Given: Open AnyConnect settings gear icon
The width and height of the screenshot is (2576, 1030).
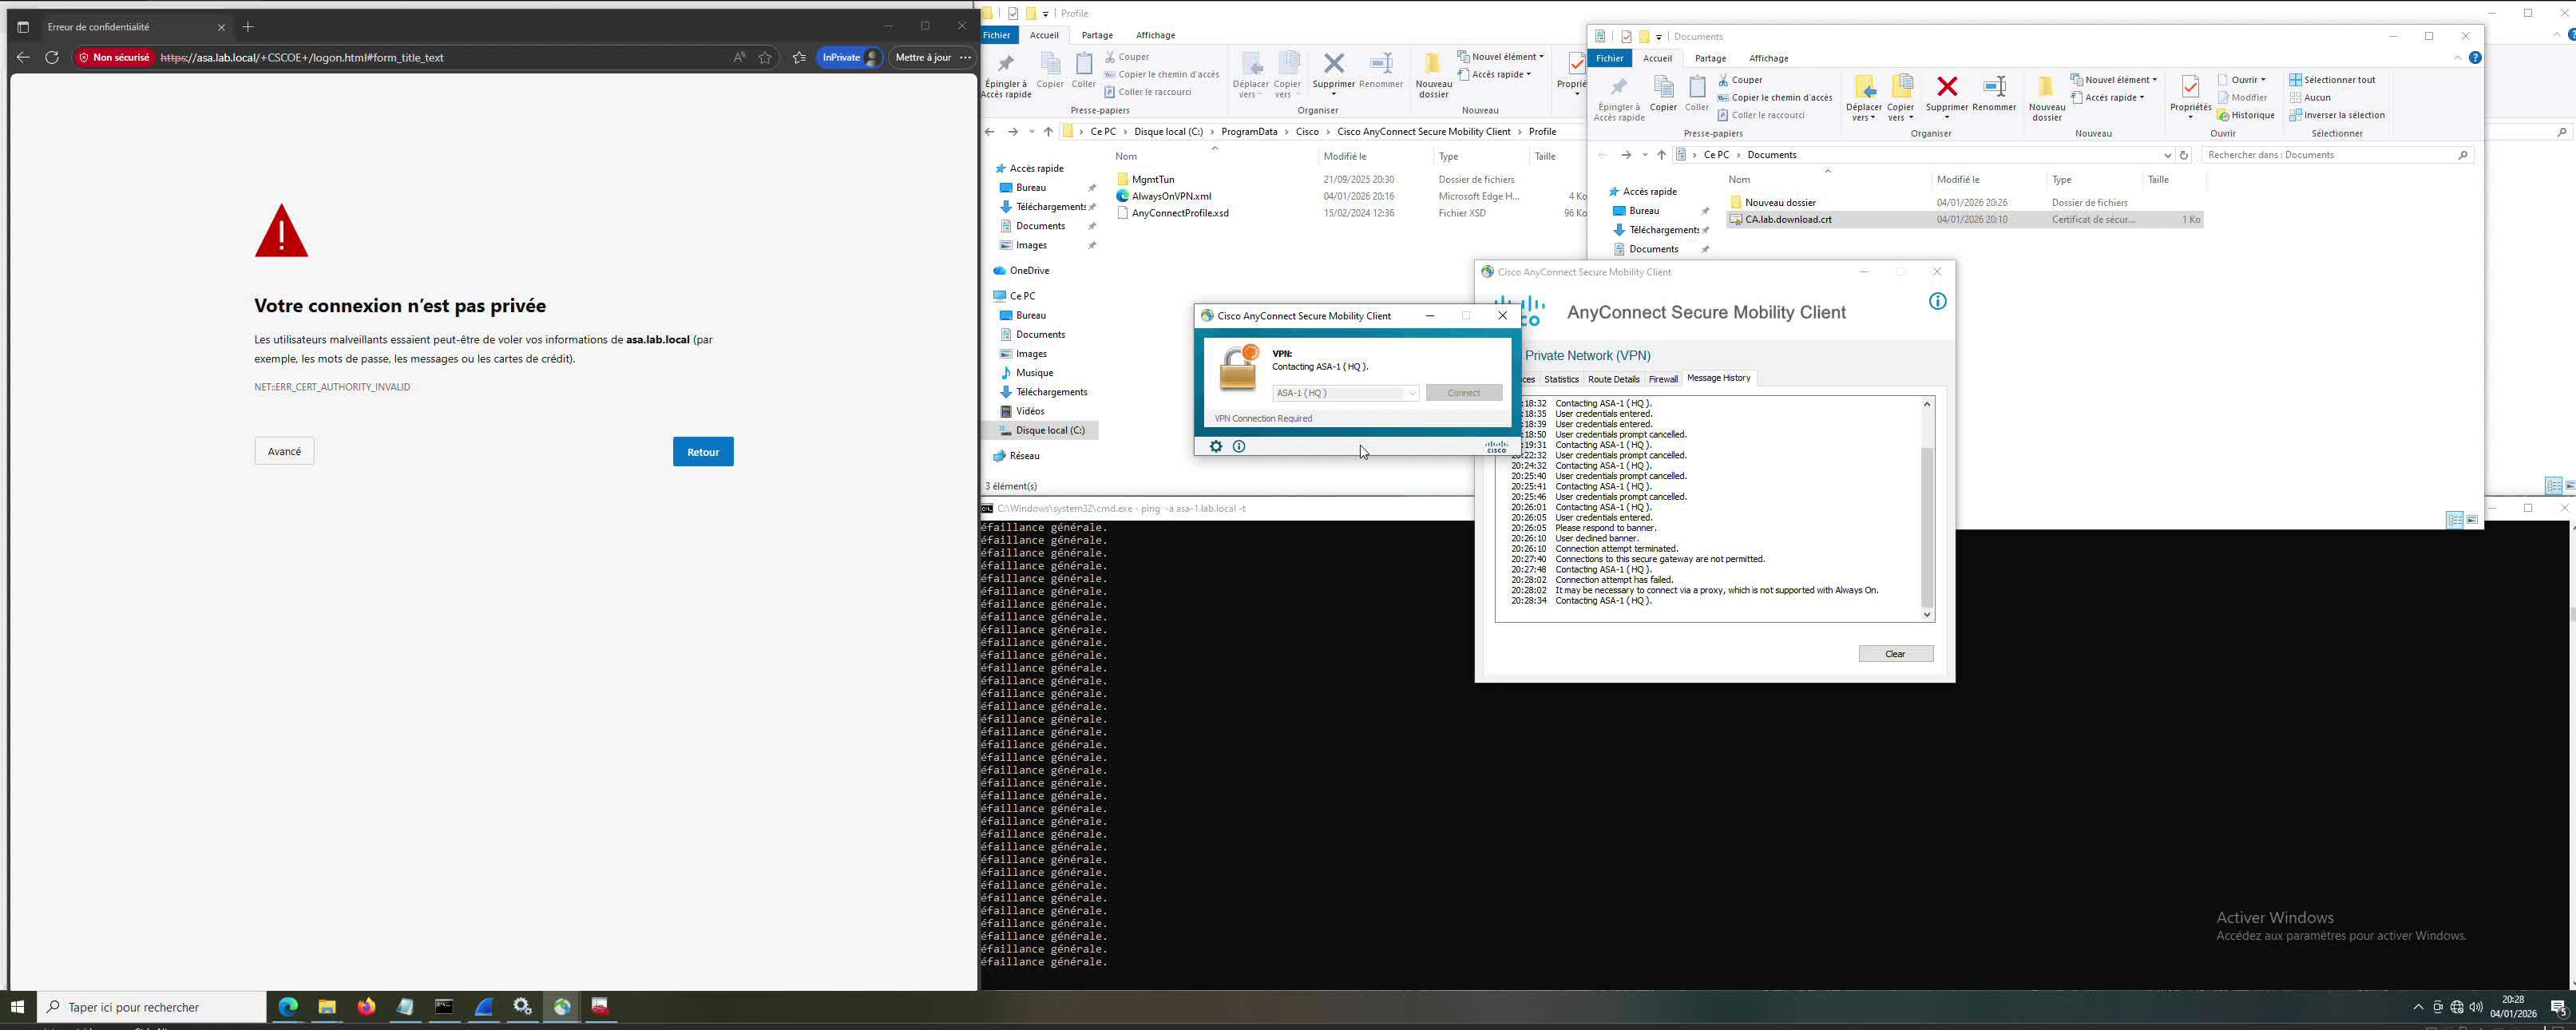Looking at the screenshot, I should 1216,446.
